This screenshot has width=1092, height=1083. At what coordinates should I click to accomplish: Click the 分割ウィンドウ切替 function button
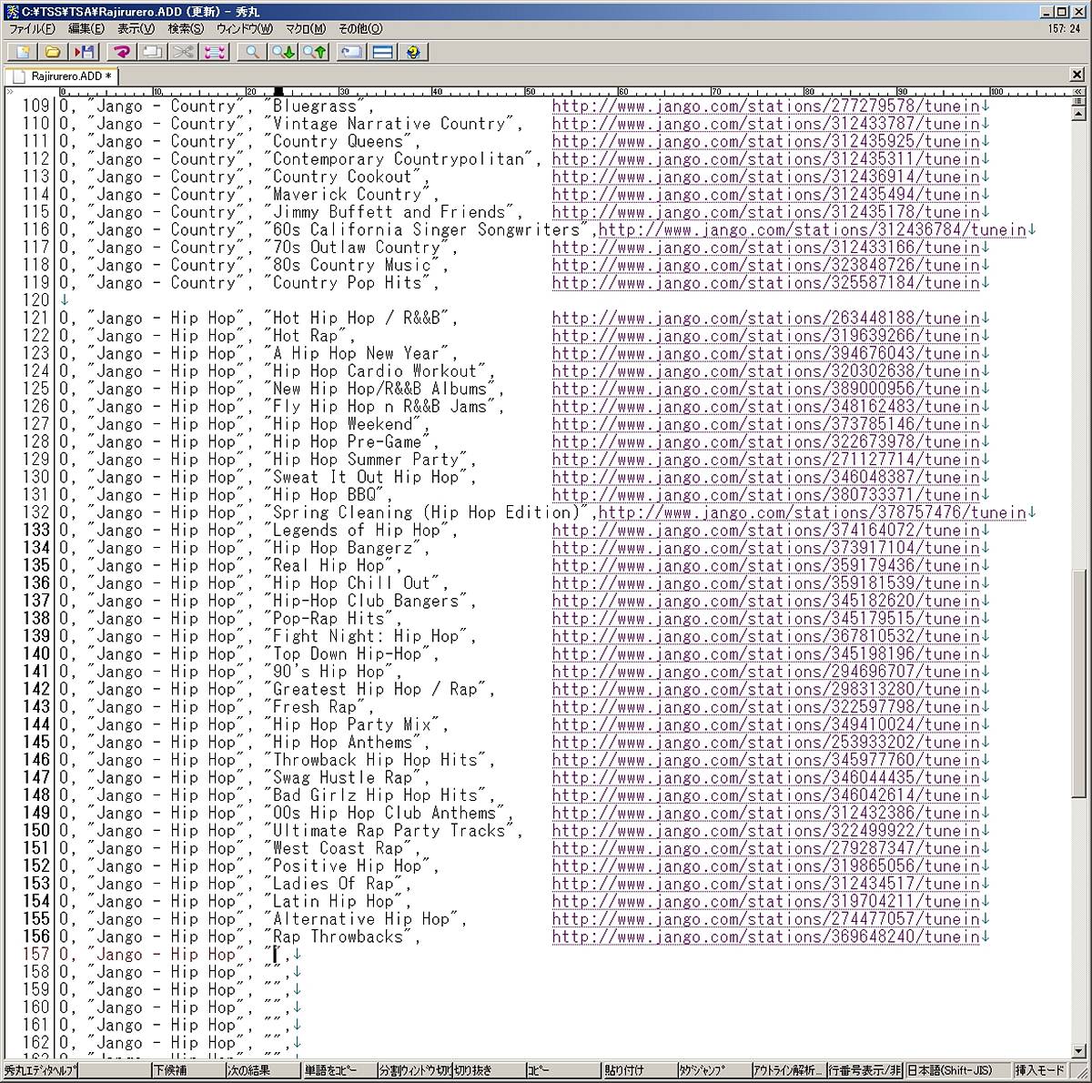tap(414, 1070)
